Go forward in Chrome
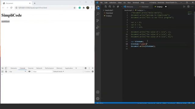 coord(7,8)
